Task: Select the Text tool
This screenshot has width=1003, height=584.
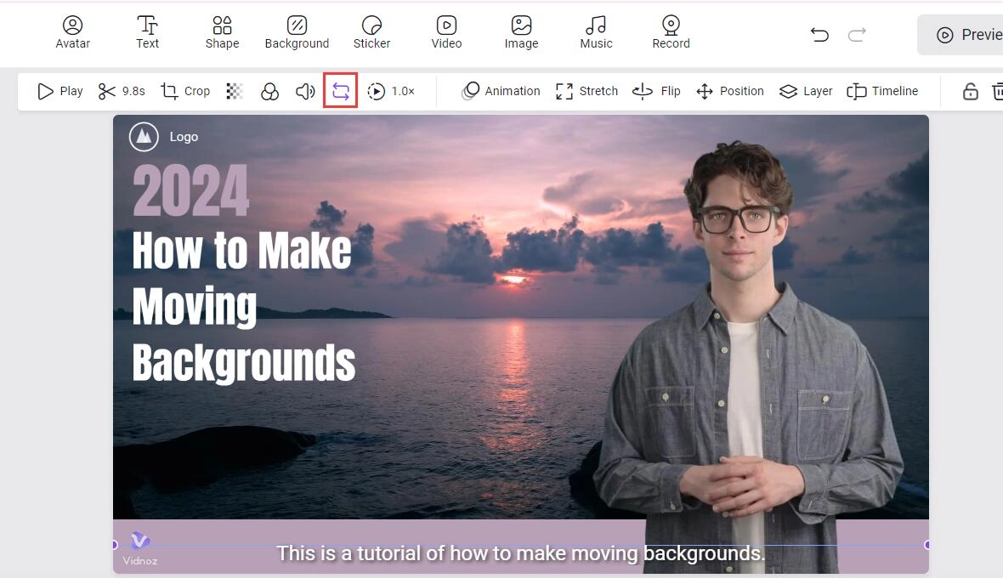Action: [147, 32]
